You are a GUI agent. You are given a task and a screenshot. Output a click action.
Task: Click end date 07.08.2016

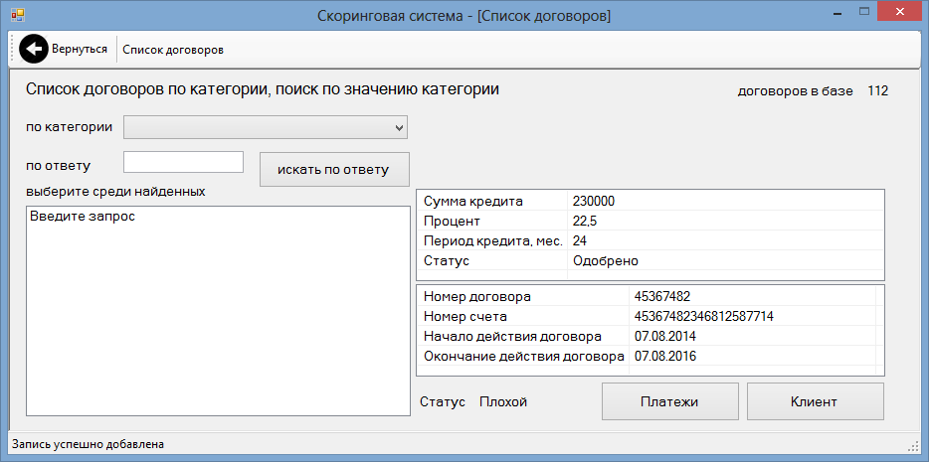point(664,356)
